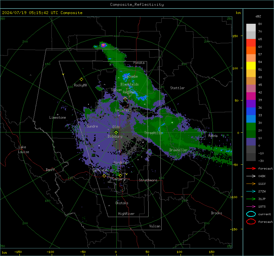Click the Lake Louise label
Image resolution: width=274 pixels, height=256 pixels.
(23, 149)
